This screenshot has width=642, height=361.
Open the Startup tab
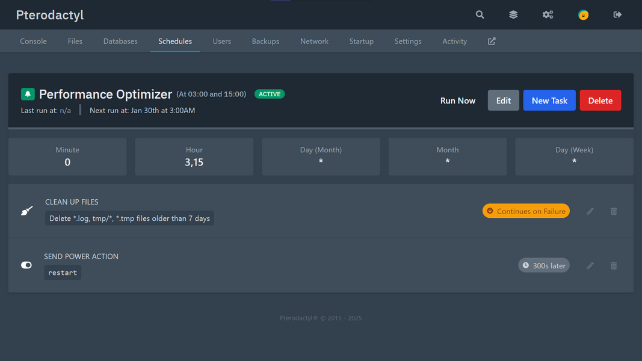362,42
